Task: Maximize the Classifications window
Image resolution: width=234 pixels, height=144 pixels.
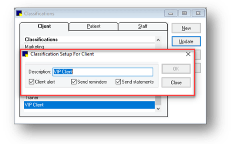Action: 184,14
